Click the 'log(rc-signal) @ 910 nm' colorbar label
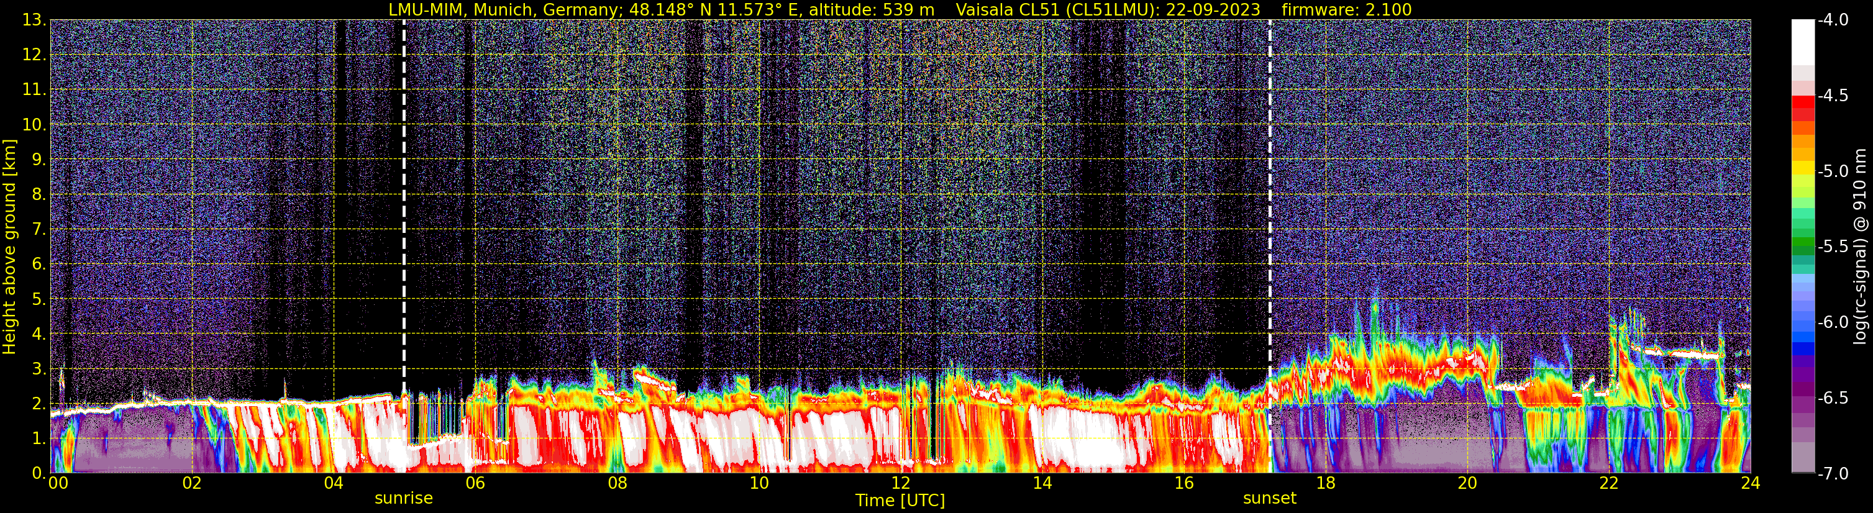The height and width of the screenshot is (513, 1873). (x=1860, y=247)
